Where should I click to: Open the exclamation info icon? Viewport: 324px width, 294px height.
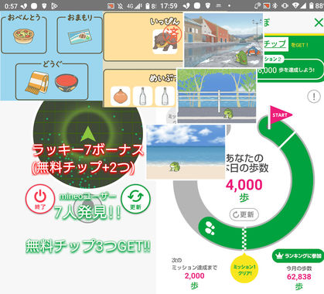pyautogui.click(x=314, y=97)
